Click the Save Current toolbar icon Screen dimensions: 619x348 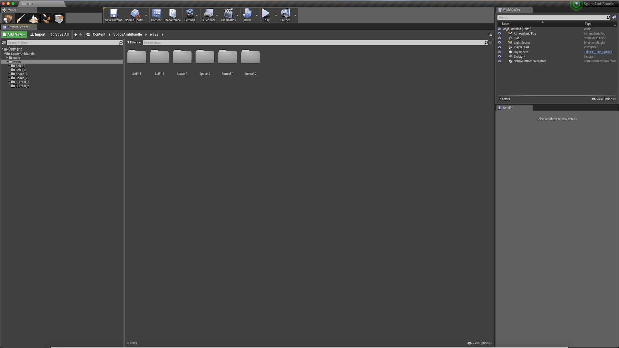[x=113, y=15]
